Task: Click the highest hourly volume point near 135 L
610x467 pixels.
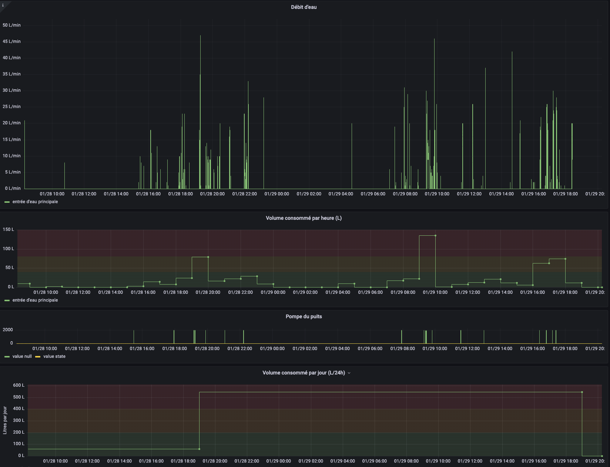Action: click(435, 235)
